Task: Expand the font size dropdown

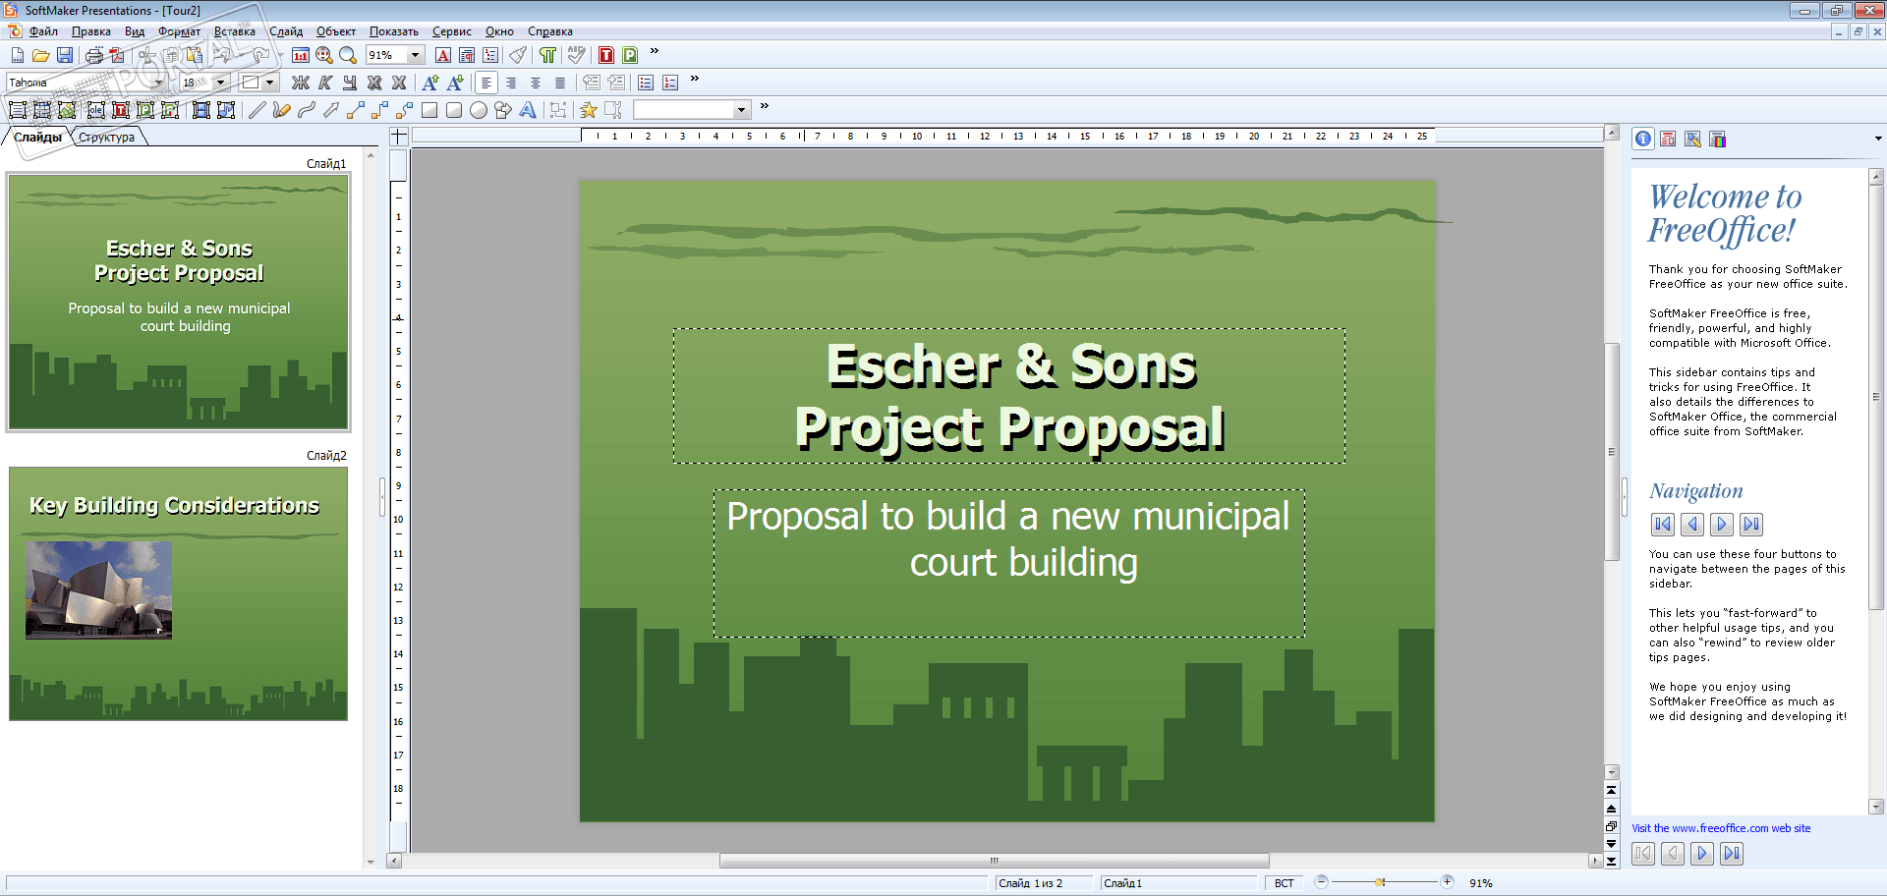Action: pos(221,83)
